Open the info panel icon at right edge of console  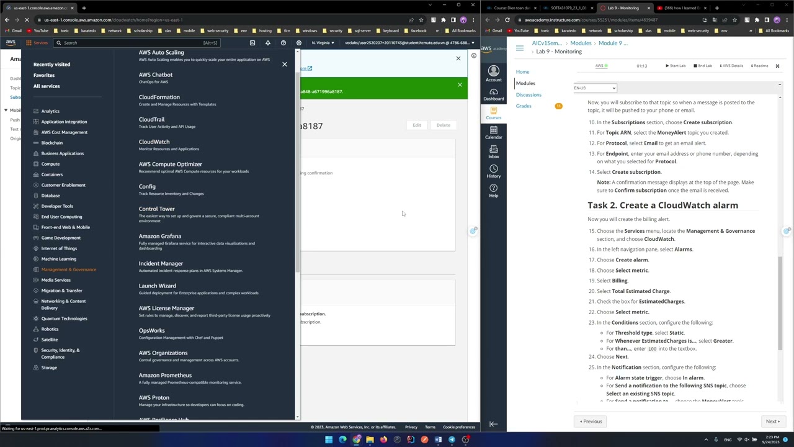(x=474, y=56)
